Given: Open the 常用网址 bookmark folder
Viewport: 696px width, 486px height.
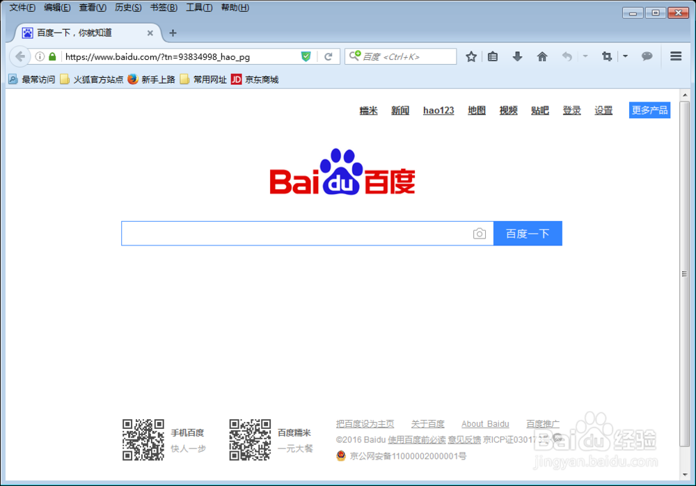Looking at the screenshot, I should (x=203, y=79).
